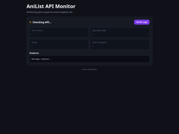This screenshot has height=134, width=179.
Task: Click the WAKTU REQUEST card background
Action: click(x=120, y=44)
